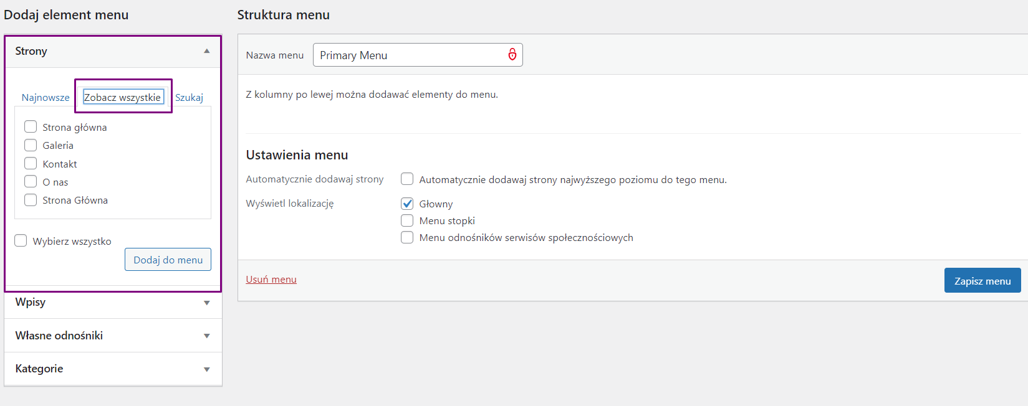Image resolution: width=1028 pixels, height=406 pixels.
Task: Expand the Własne odnośniki section
Action: (x=206, y=336)
